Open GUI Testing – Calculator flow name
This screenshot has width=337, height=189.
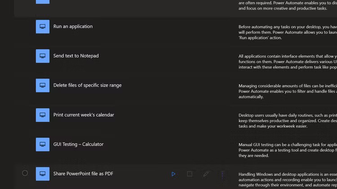(78, 144)
